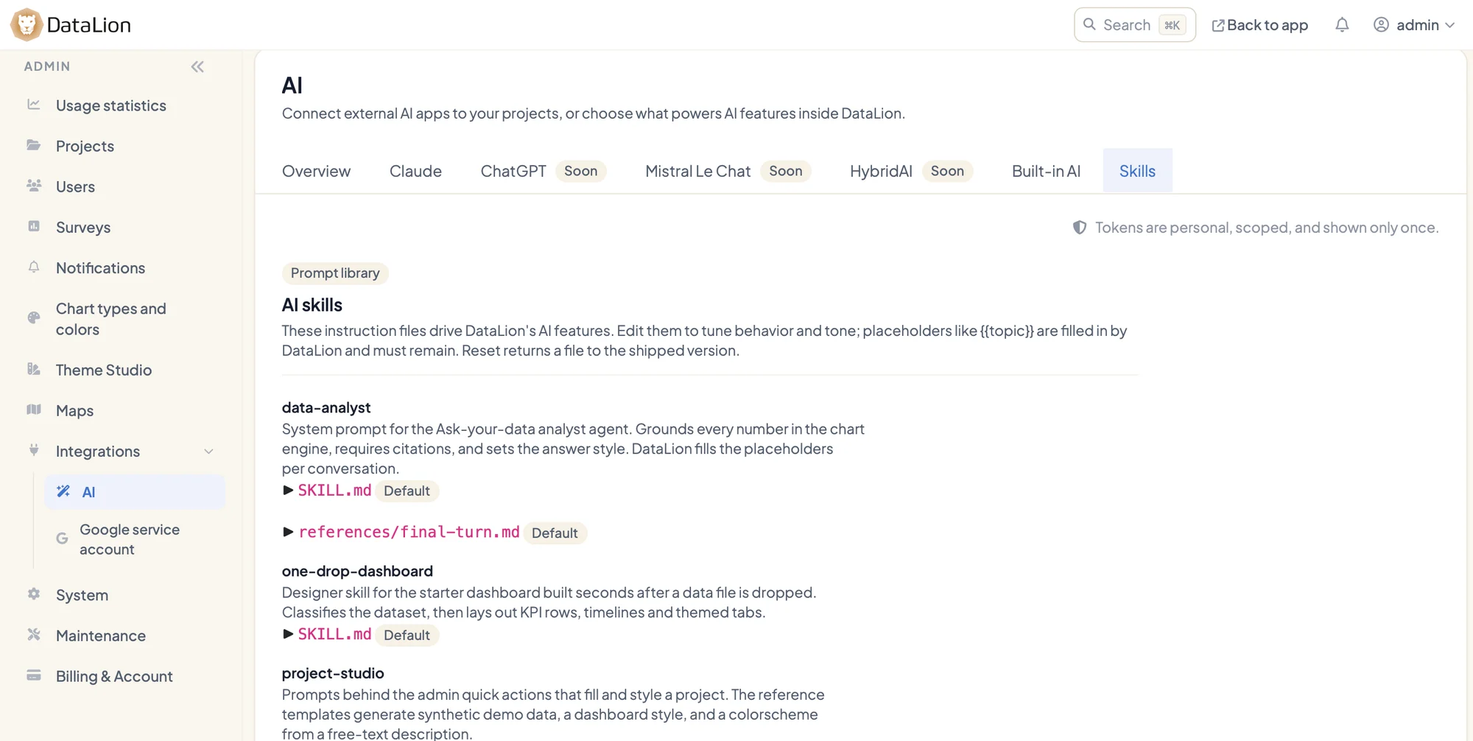The image size is (1473, 741).
Task: Switch to the Overview tab
Action: click(316, 171)
